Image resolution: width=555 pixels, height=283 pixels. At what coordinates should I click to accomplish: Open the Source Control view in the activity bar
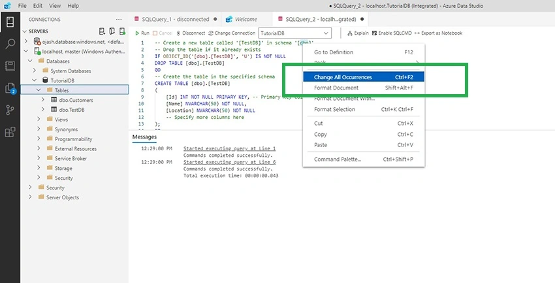coord(10,110)
